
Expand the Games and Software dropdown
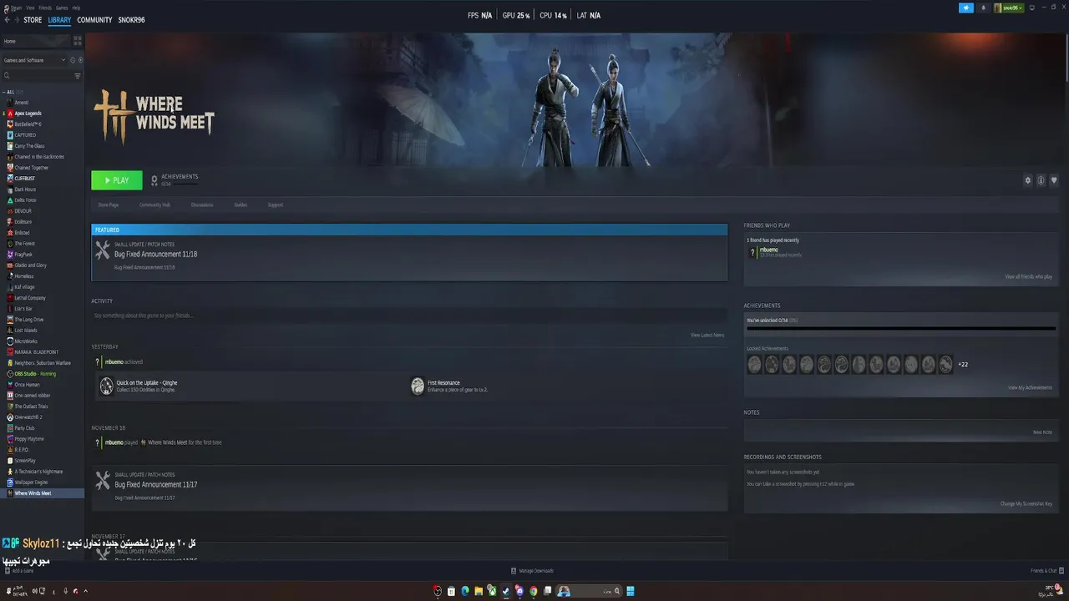(34, 60)
